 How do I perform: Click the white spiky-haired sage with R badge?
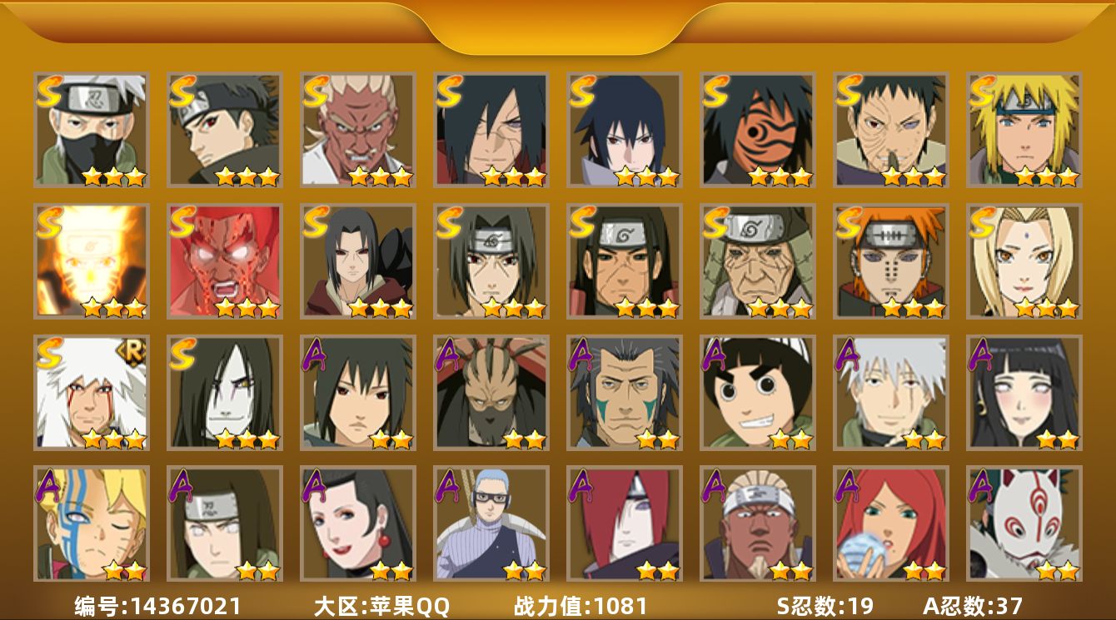coord(92,392)
